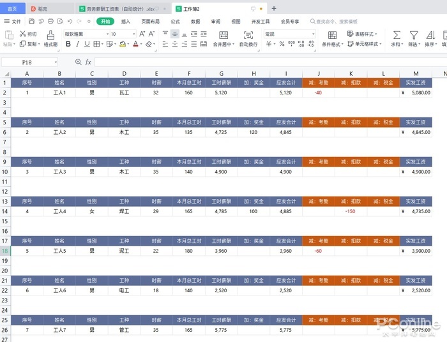Screen dimensions: 447x342
Task: Expand the 合并居中 merge options
Action: 234,44
